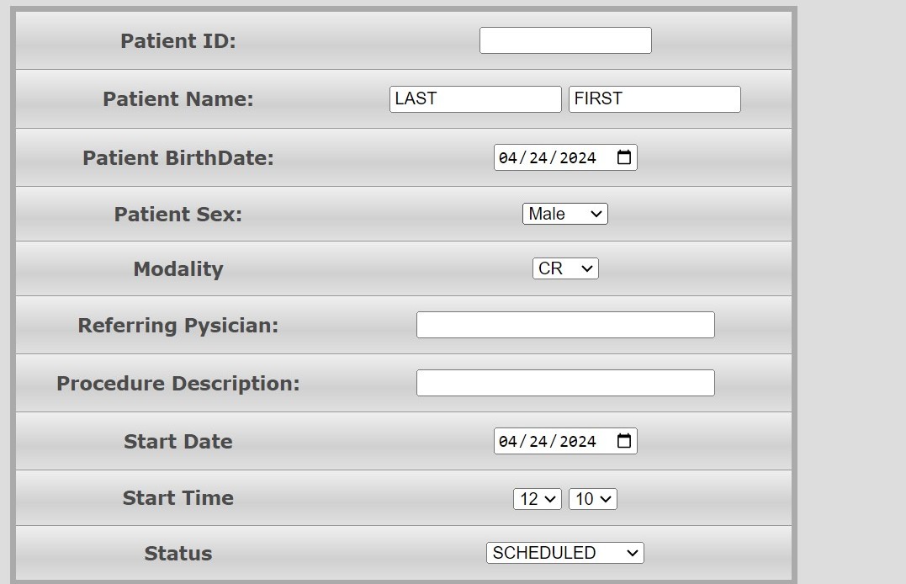Click the Patient ID input field
Screen dimensions: 906x584
tap(565, 40)
